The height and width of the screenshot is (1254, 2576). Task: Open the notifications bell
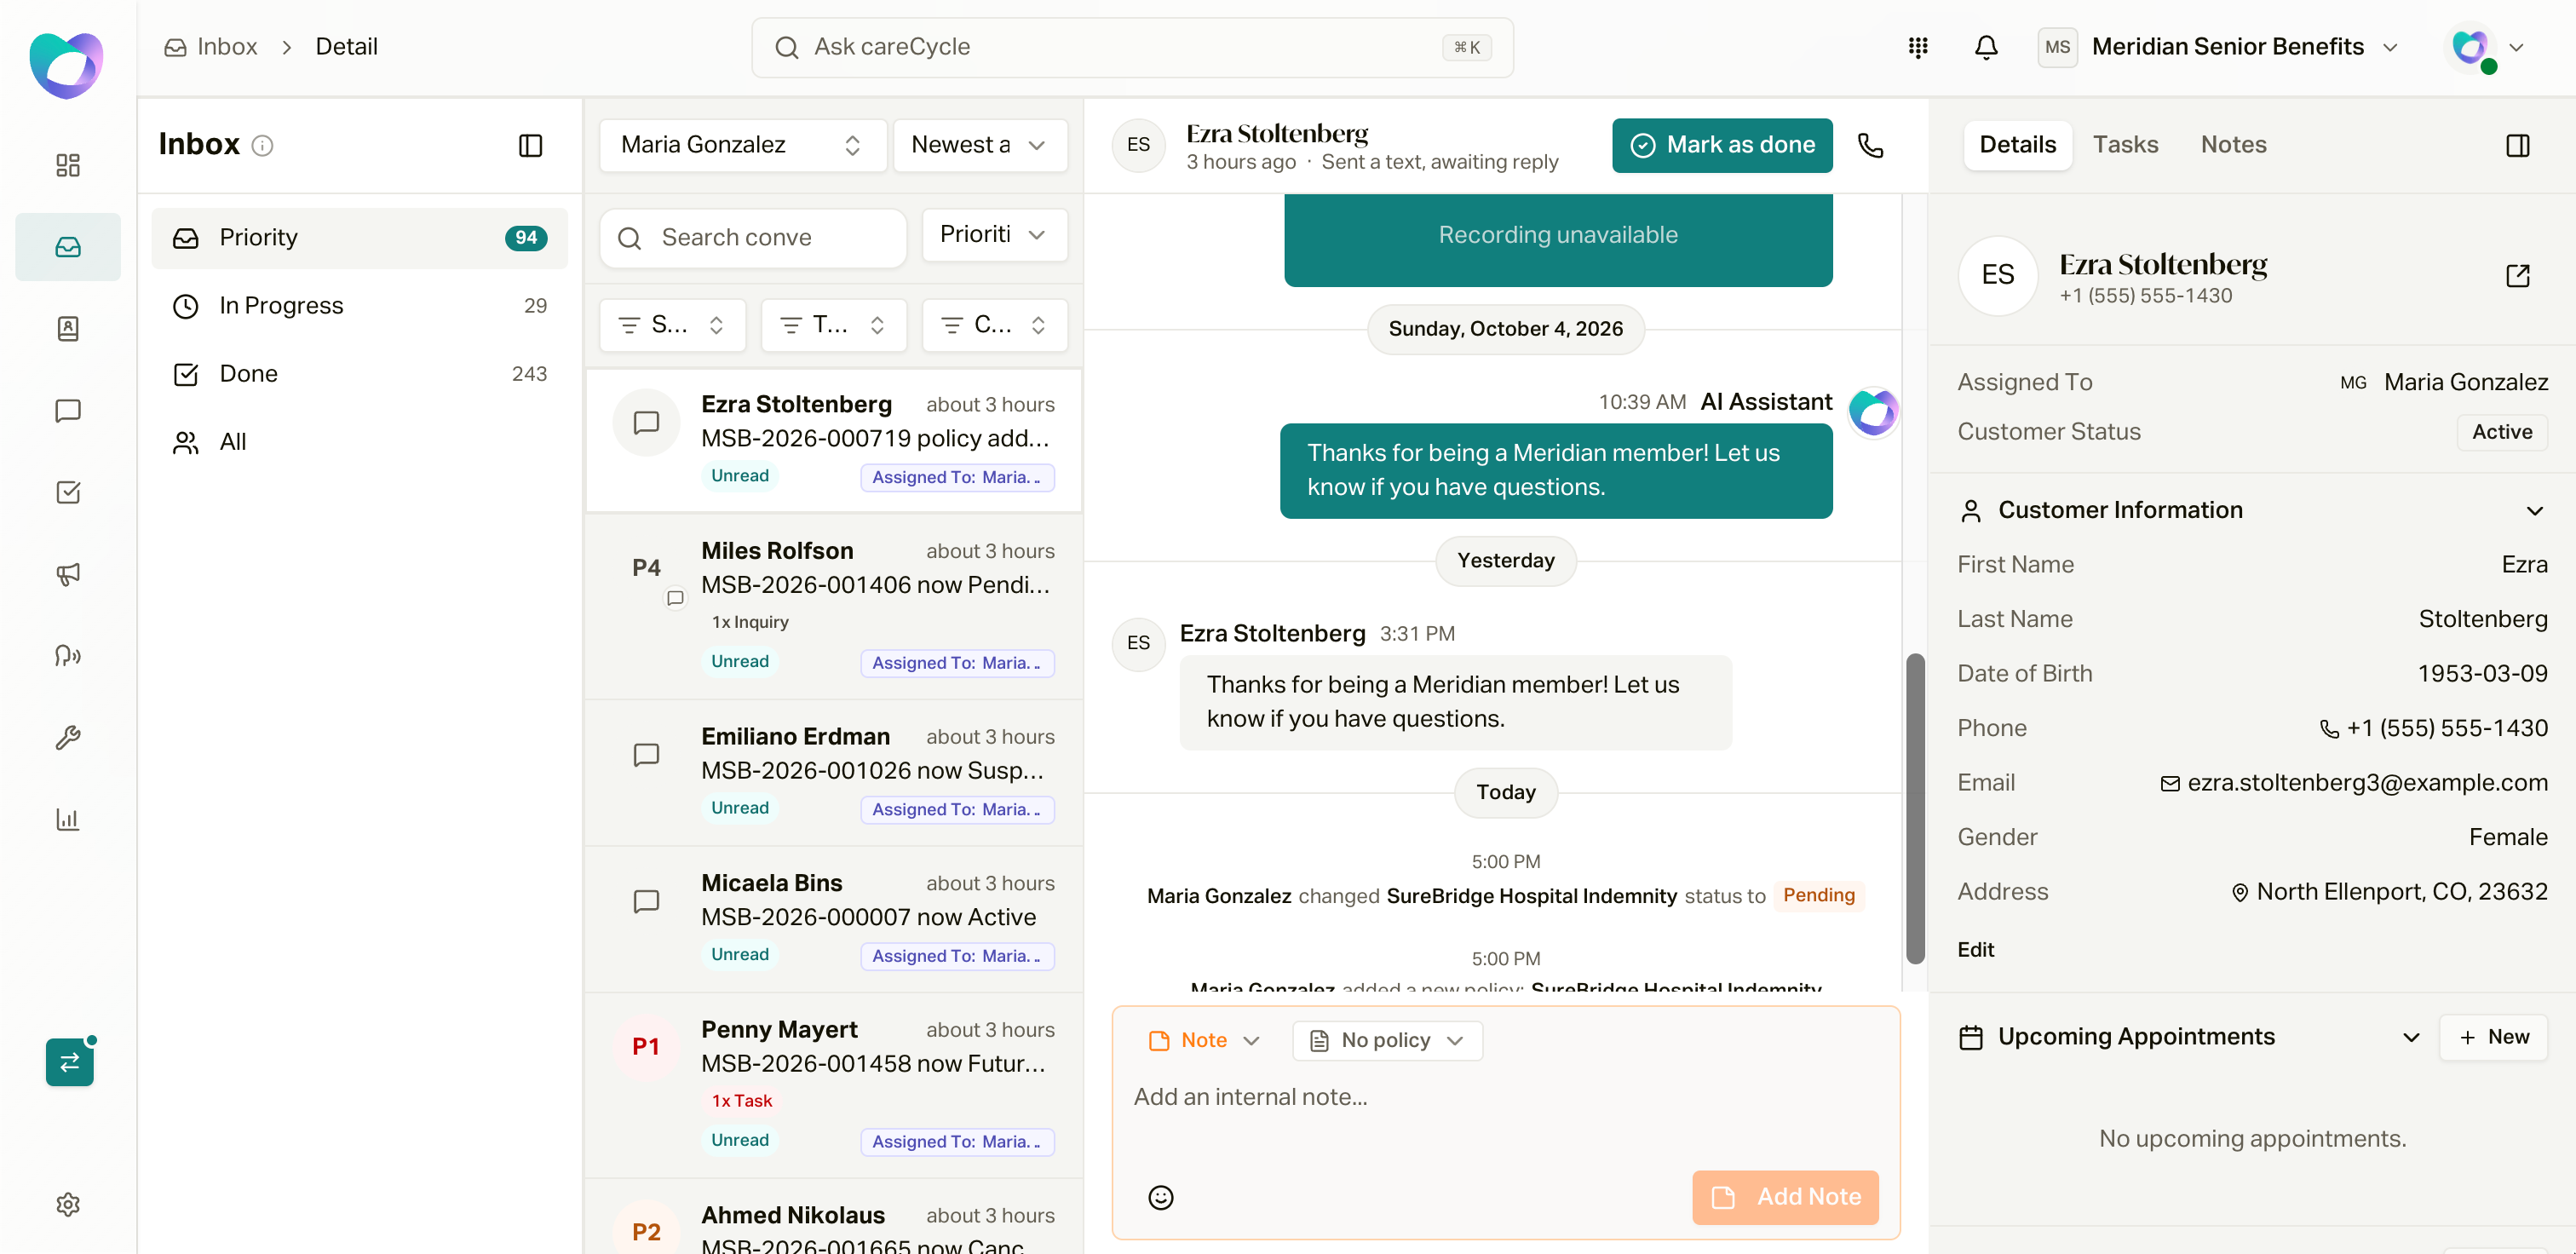tap(1986, 47)
